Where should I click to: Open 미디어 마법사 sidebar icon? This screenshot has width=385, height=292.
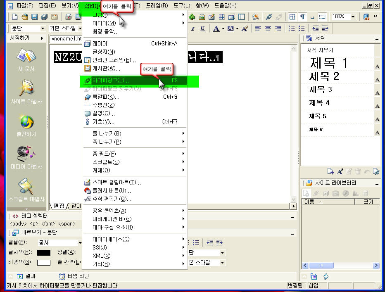[26, 154]
